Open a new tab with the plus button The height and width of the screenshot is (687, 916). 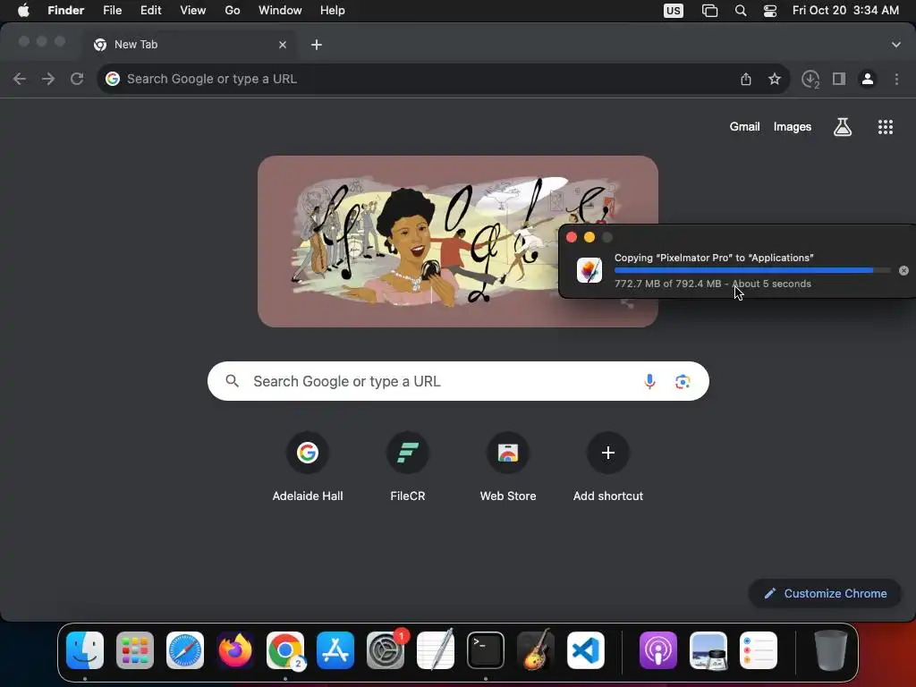point(317,45)
